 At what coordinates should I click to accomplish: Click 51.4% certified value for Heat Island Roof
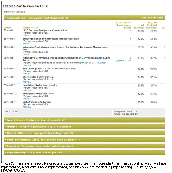click(x=153, y=94)
